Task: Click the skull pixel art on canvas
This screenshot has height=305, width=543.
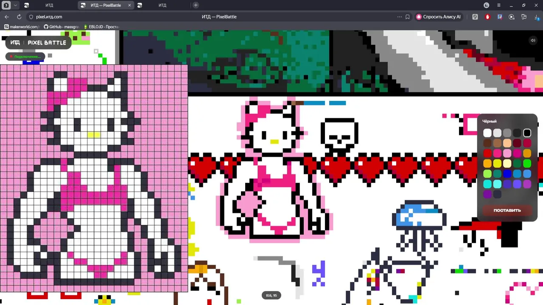Action: (339, 136)
